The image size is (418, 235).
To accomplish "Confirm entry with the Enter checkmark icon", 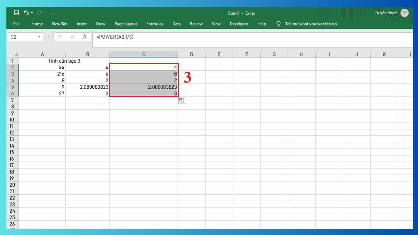I will (x=72, y=37).
